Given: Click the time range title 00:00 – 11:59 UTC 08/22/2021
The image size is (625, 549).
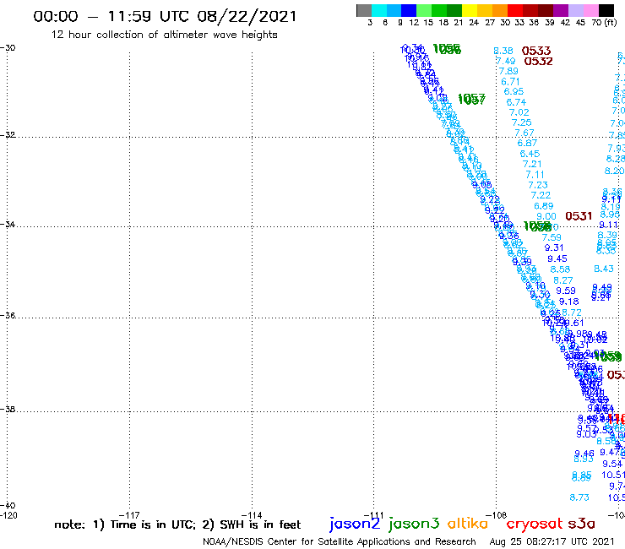Looking at the screenshot, I should click(165, 16).
